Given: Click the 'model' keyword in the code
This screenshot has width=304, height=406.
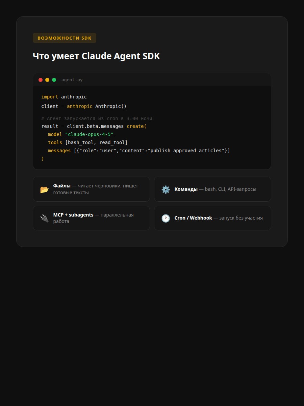Looking at the screenshot, I should [55, 134].
